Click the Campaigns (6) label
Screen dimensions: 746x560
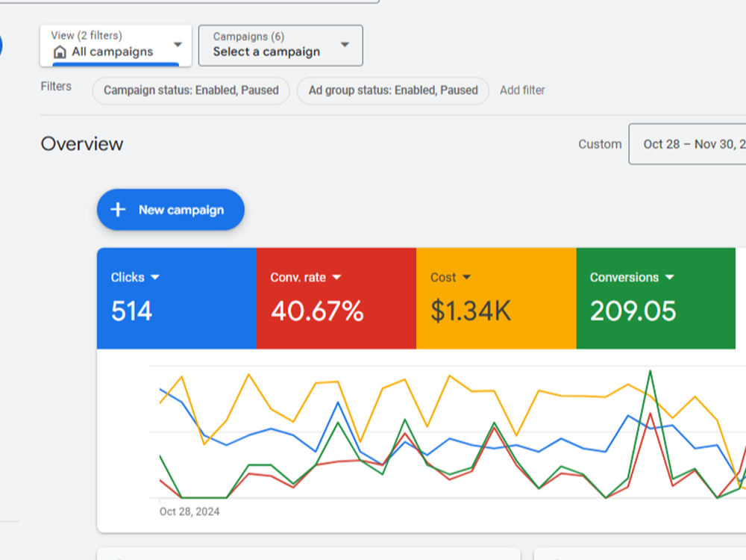[249, 37]
